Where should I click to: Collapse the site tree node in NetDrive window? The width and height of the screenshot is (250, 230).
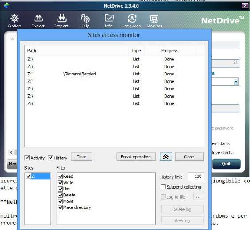[x=12, y=38]
